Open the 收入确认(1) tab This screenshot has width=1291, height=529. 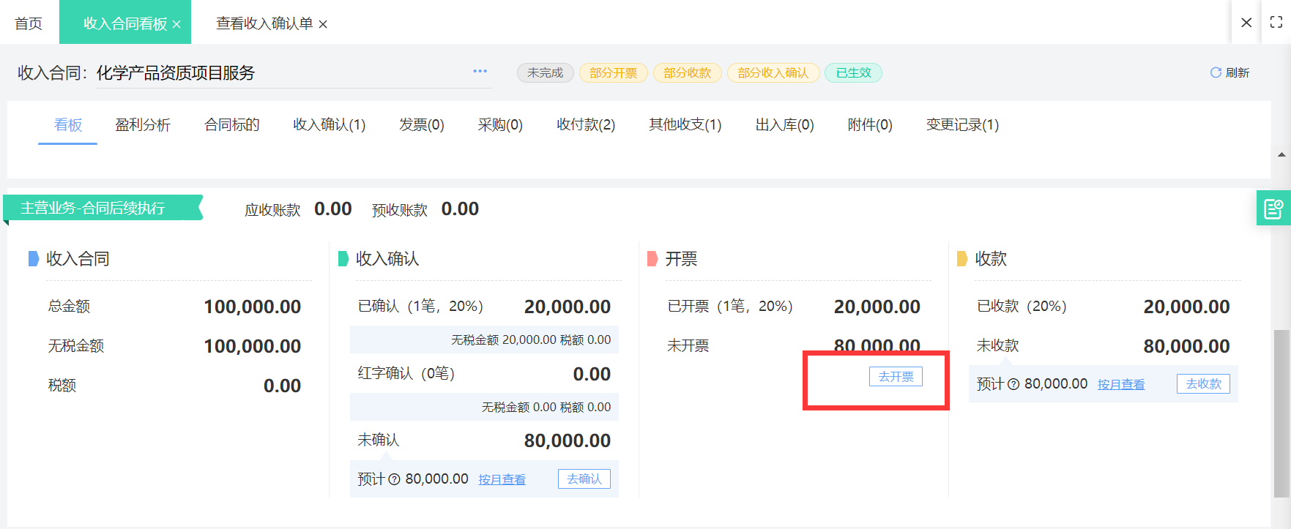[x=329, y=125]
